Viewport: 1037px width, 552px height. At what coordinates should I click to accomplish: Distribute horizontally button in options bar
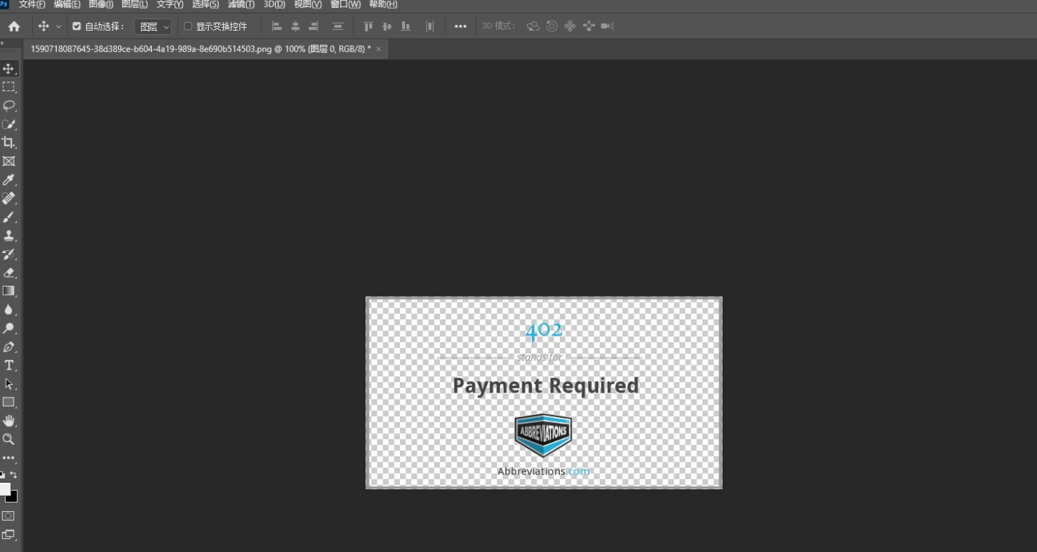point(430,26)
